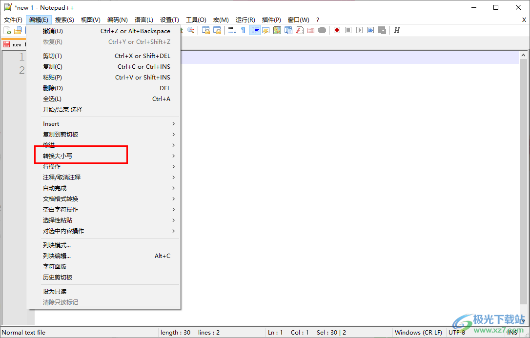Click UTF-8 in the status bar

[457, 332]
